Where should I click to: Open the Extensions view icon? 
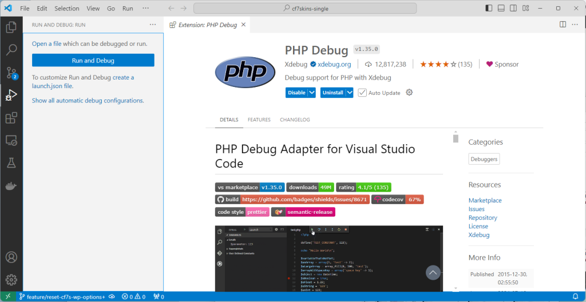click(11, 118)
